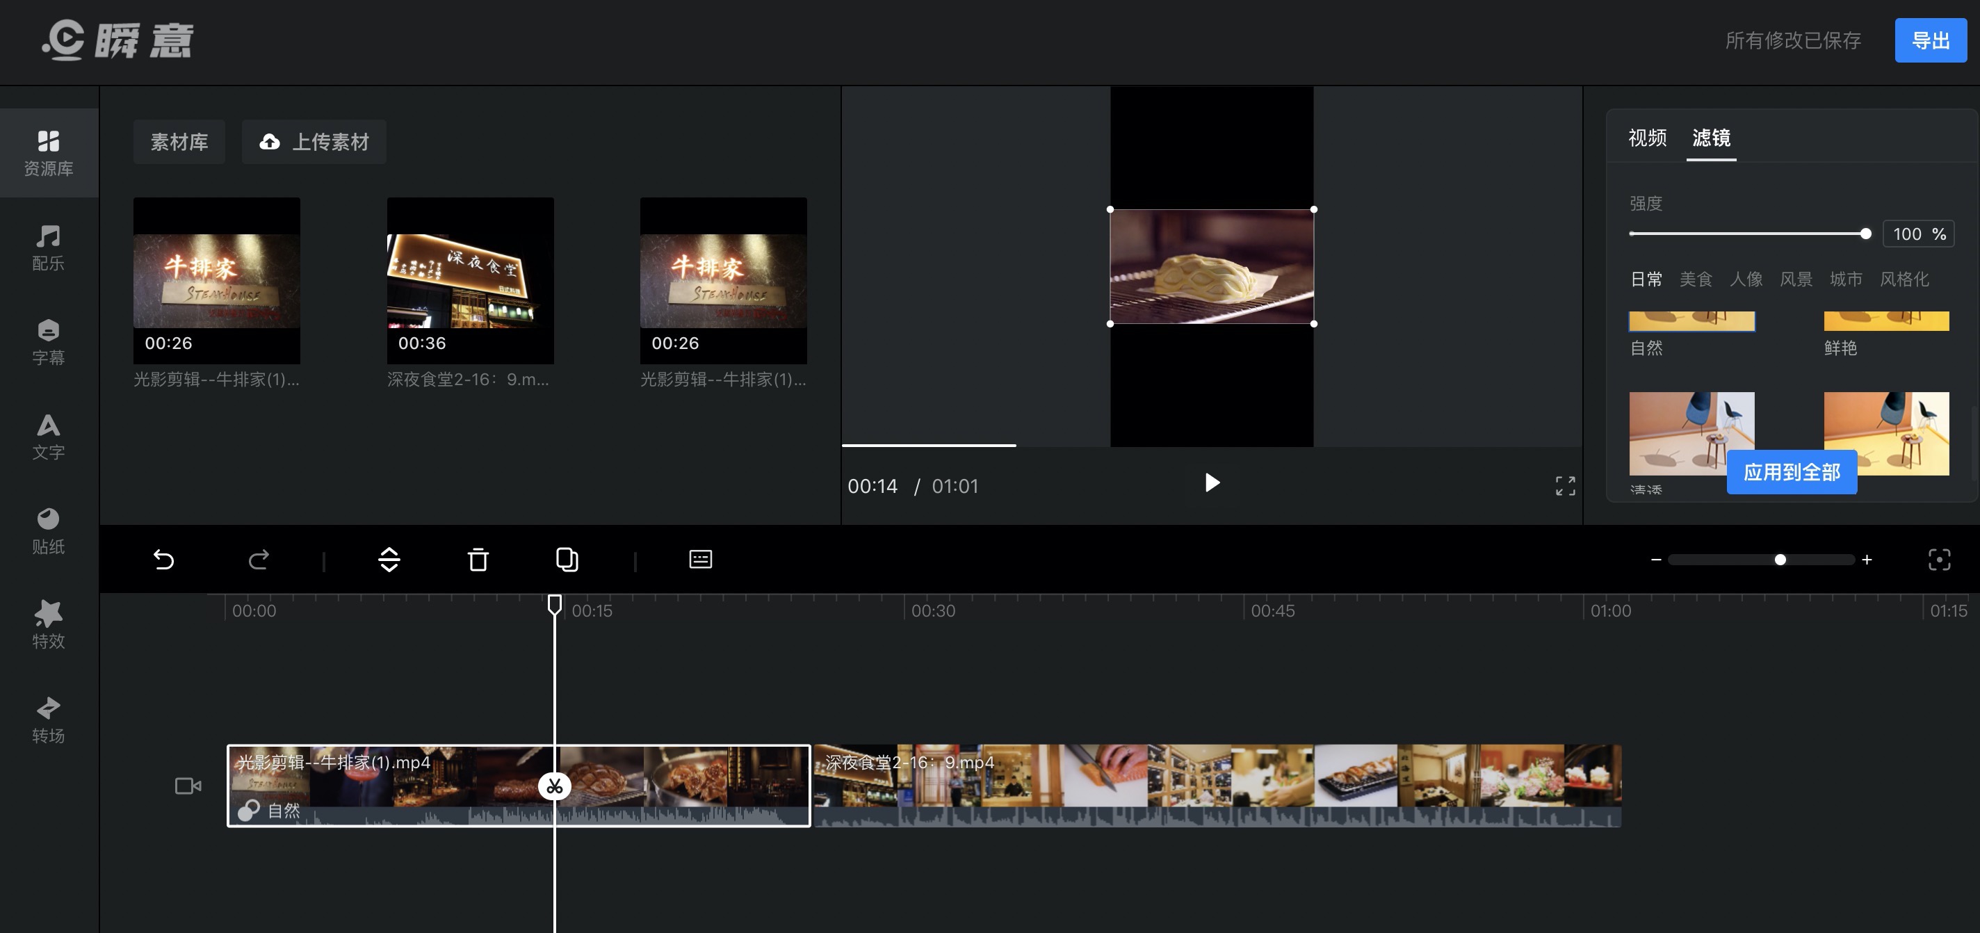Click the redo arrow icon

[258, 560]
